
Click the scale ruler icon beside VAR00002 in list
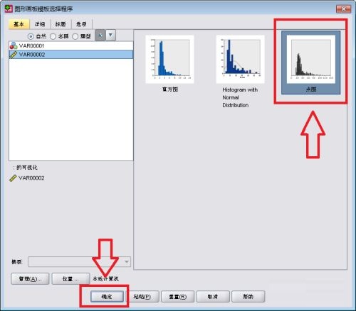[x=13, y=55]
